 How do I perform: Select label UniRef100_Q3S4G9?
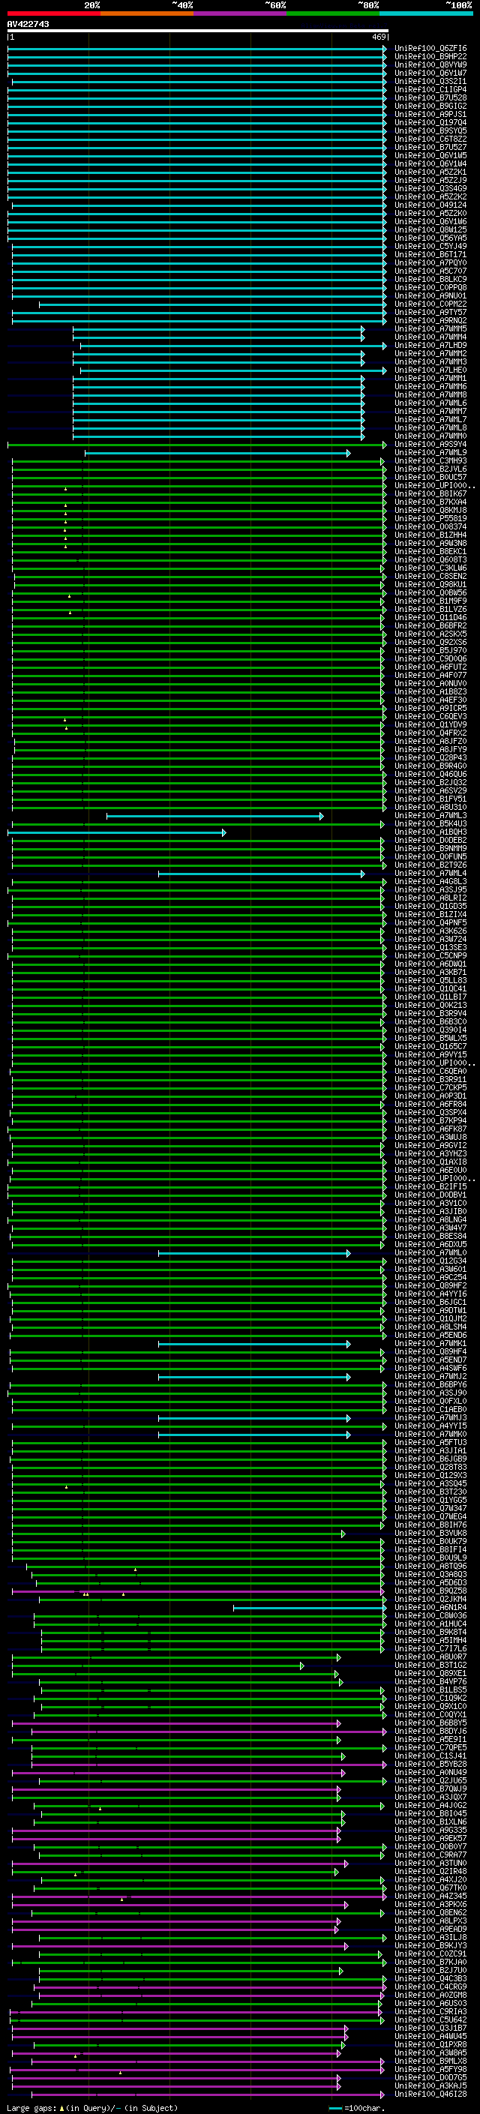430,190
